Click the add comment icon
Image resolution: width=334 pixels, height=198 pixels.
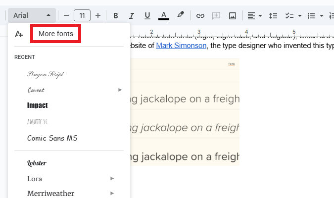click(x=216, y=15)
